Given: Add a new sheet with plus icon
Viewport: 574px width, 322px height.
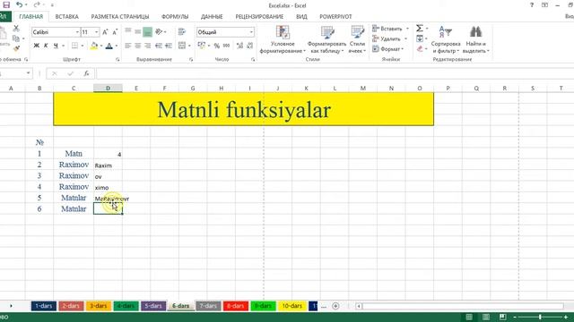Looking at the screenshot, I should coord(335,306).
